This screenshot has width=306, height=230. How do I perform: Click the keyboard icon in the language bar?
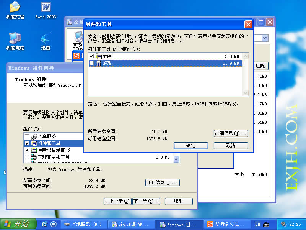266,224
